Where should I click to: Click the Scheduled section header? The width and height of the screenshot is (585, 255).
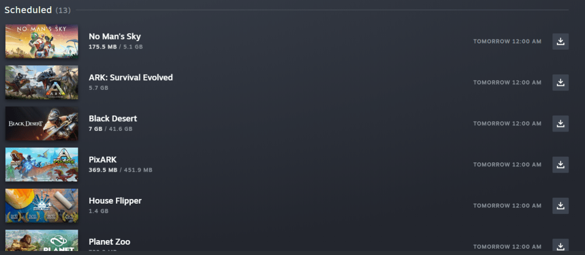pyautogui.click(x=28, y=10)
